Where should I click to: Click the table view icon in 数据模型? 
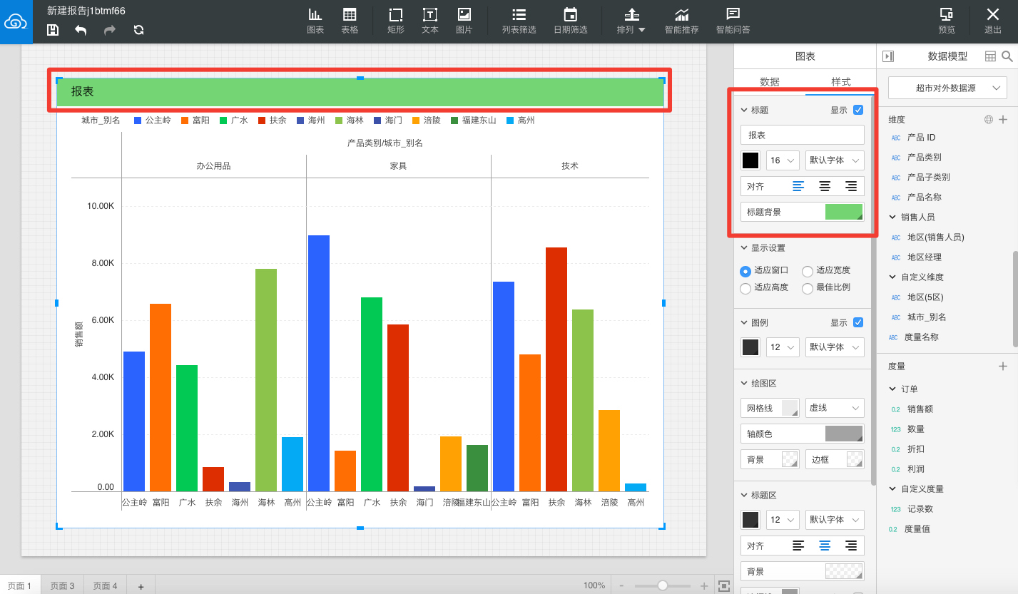(x=990, y=56)
